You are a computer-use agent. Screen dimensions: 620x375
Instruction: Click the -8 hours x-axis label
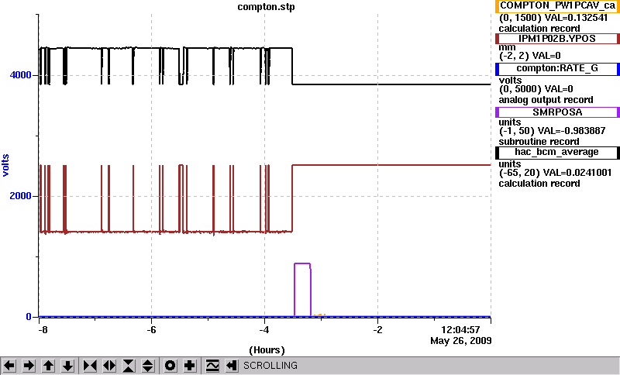pos(43,329)
